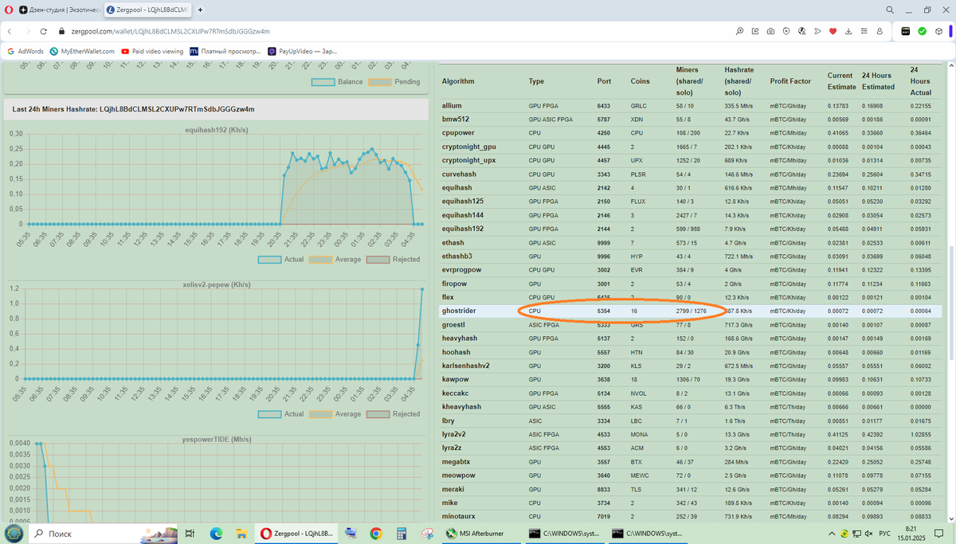Toggle Actual legend under xelisv2-pepew chart
This screenshot has width=956, height=544.
coord(281,413)
